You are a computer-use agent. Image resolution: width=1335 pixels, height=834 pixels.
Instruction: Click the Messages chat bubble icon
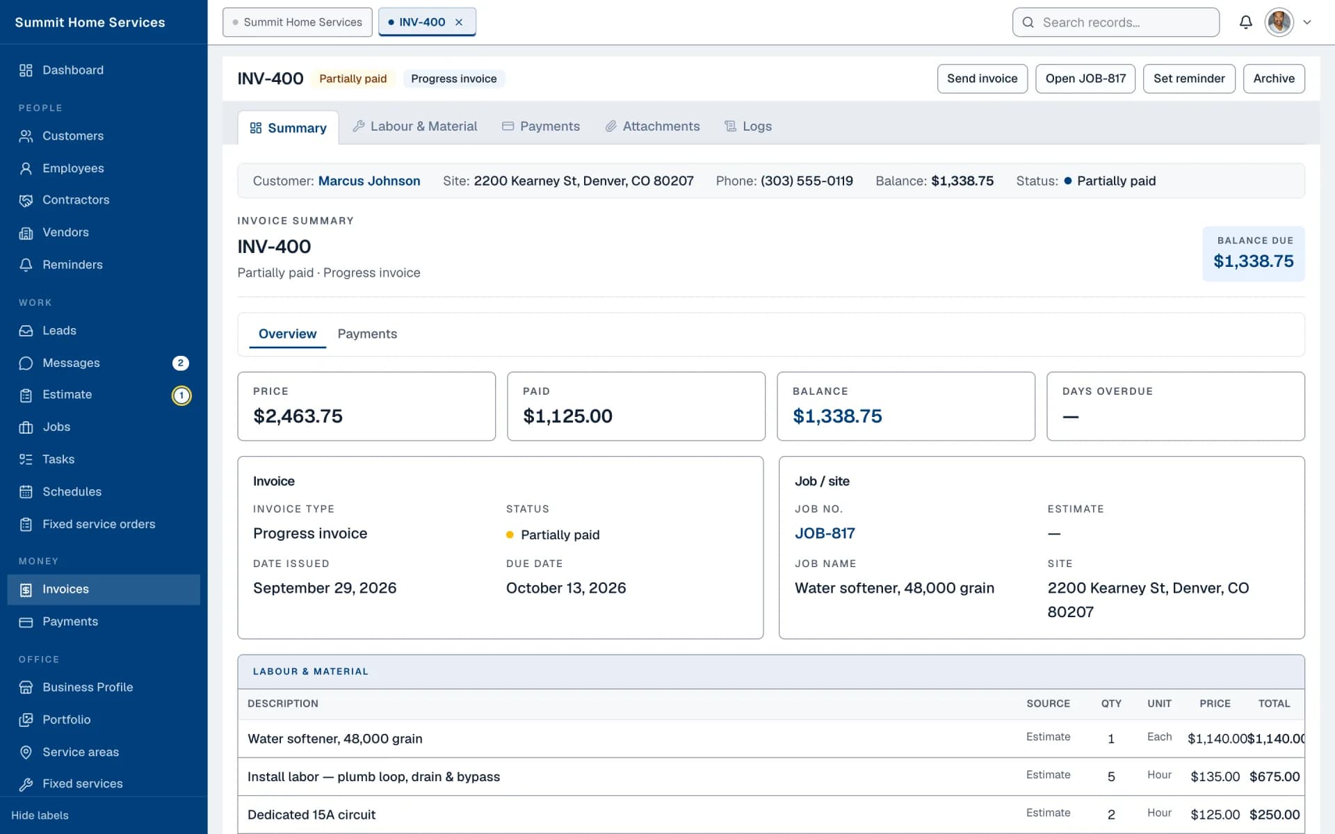(x=26, y=363)
